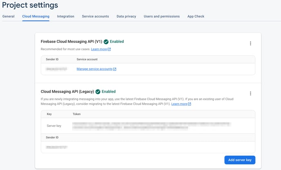This screenshot has width=281, height=170.
Task: Click the Firebase Cloud Messaging API (V1) title
Action: 71,42
